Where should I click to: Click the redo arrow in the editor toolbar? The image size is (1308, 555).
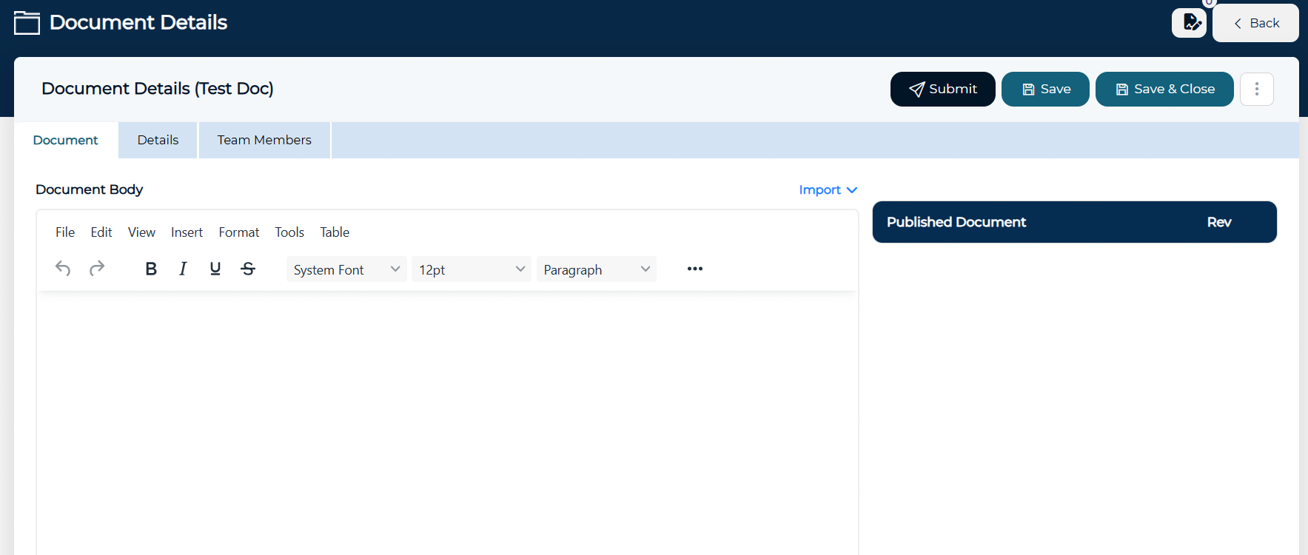(x=97, y=269)
